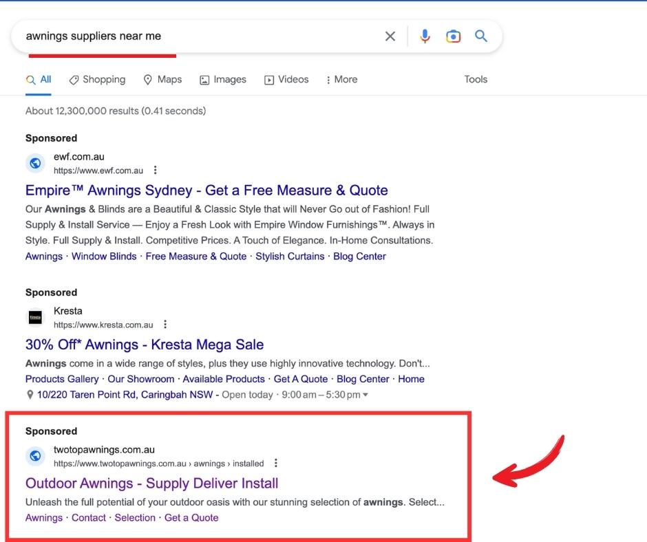Open 10/220 Taren Point Rd address link
This screenshot has height=542, width=647.
pos(125,395)
